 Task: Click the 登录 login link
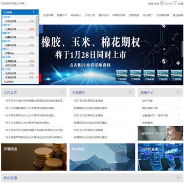pyautogui.click(x=151, y=4)
